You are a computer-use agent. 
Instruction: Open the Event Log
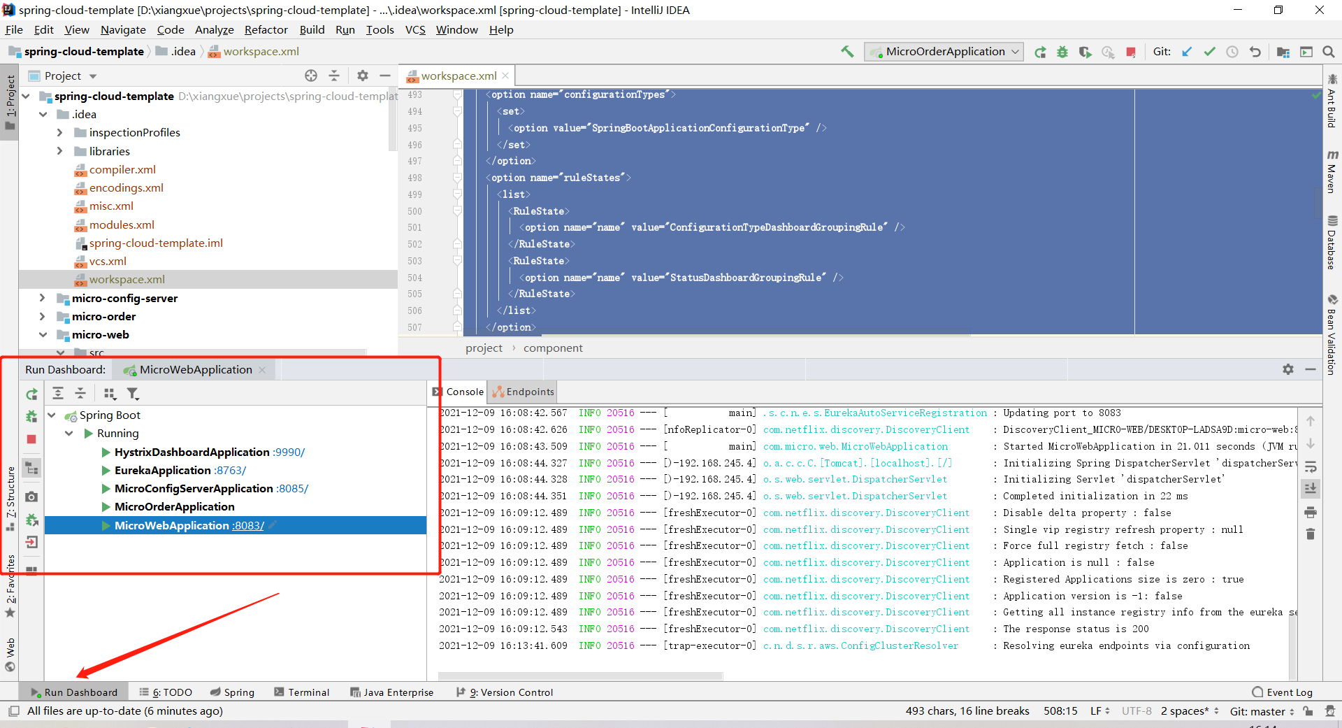pyautogui.click(x=1283, y=692)
